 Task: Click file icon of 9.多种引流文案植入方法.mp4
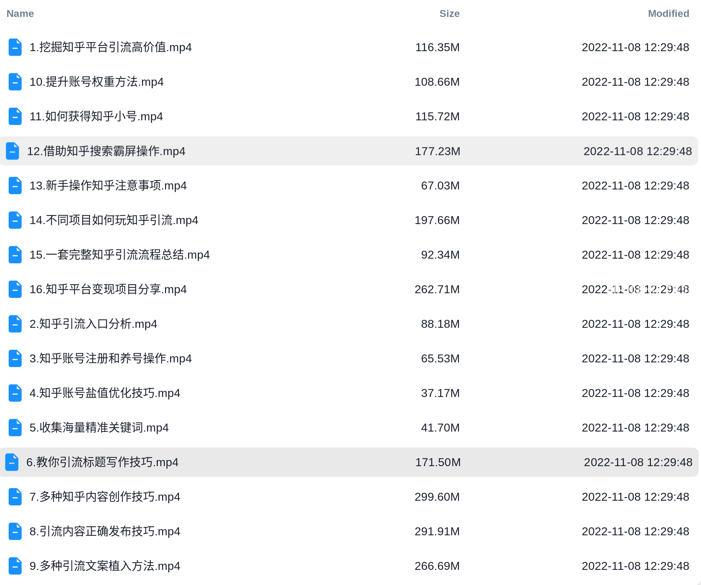coord(15,566)
